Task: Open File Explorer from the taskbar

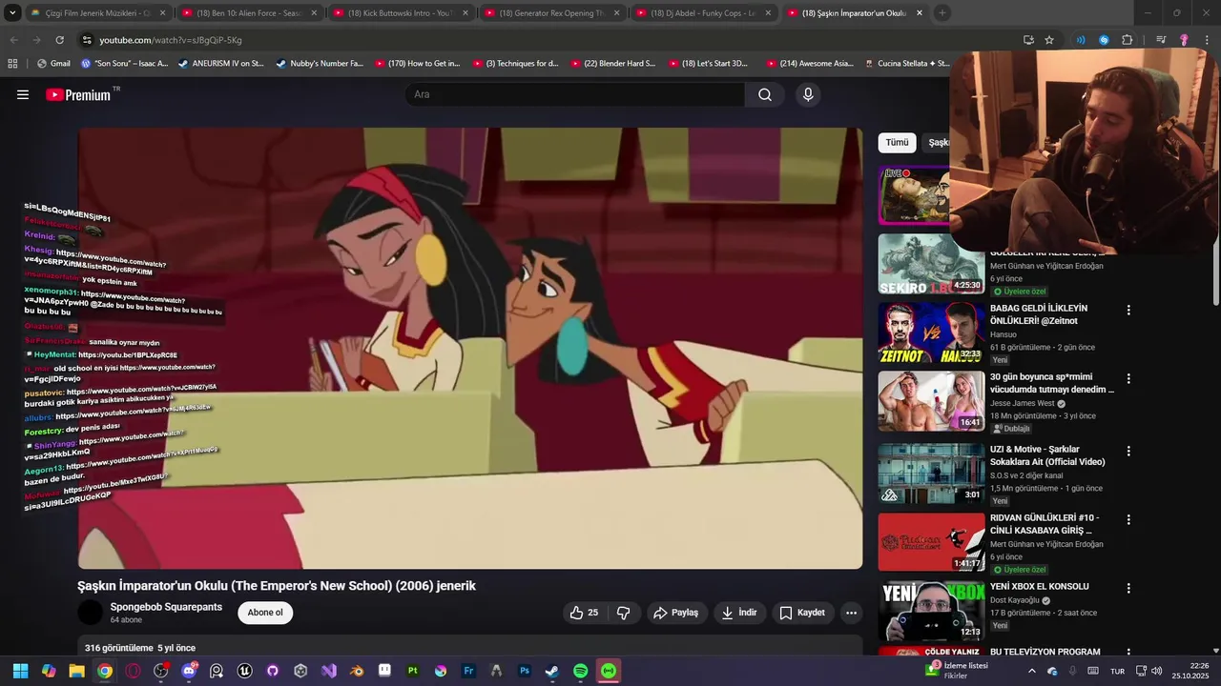Action: coord(76,671)
